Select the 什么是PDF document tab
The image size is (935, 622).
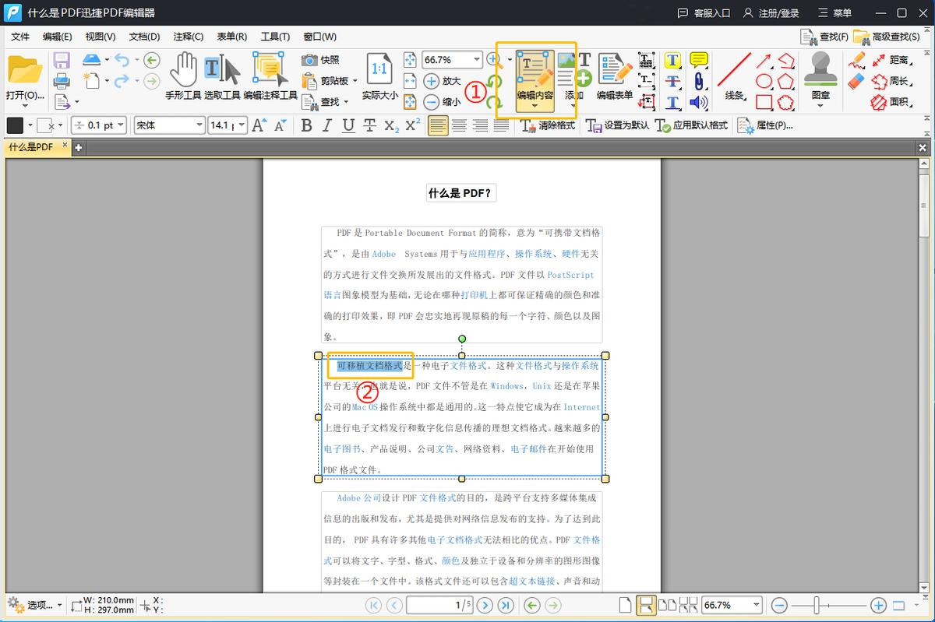(x=31, y=146)
